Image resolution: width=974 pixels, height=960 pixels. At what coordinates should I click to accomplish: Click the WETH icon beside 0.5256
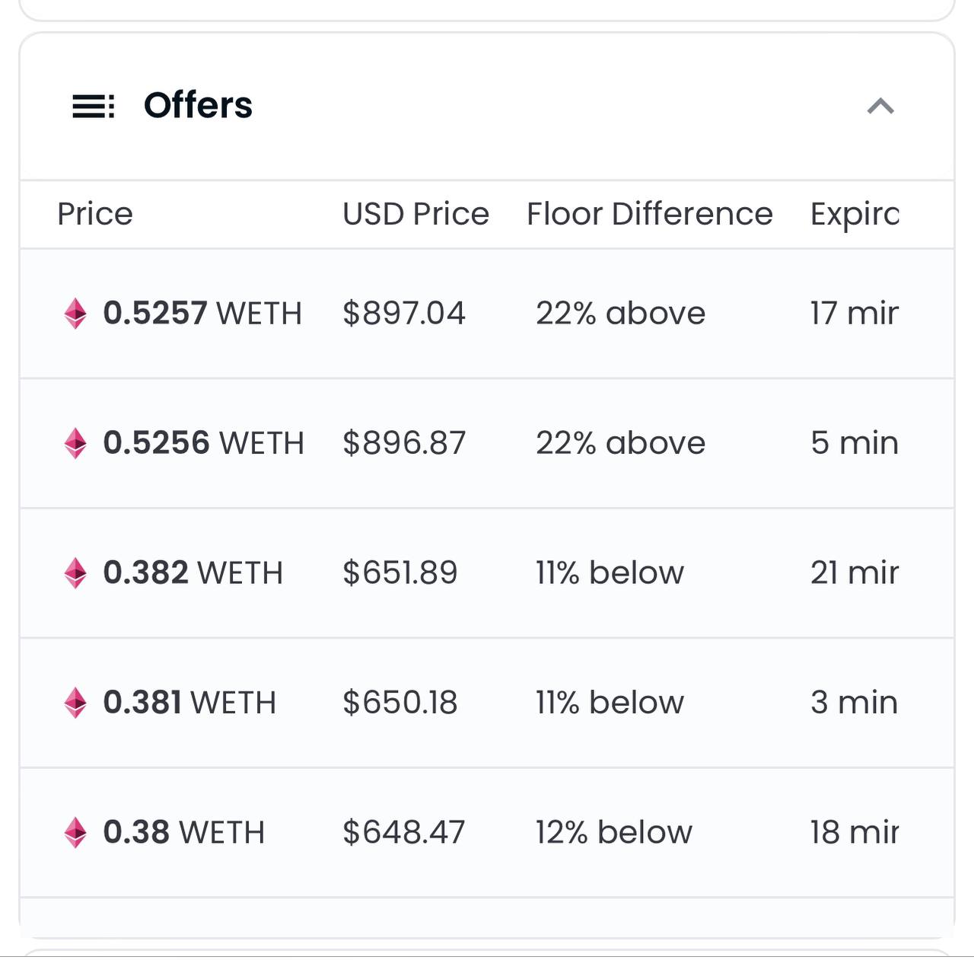(75, 443)
